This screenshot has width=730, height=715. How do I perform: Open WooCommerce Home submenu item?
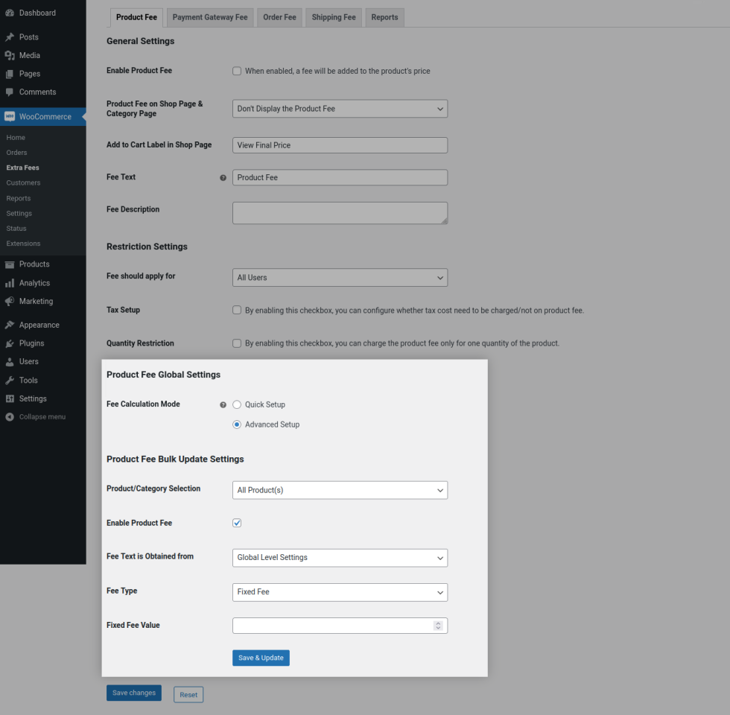[x=16, y=137]
